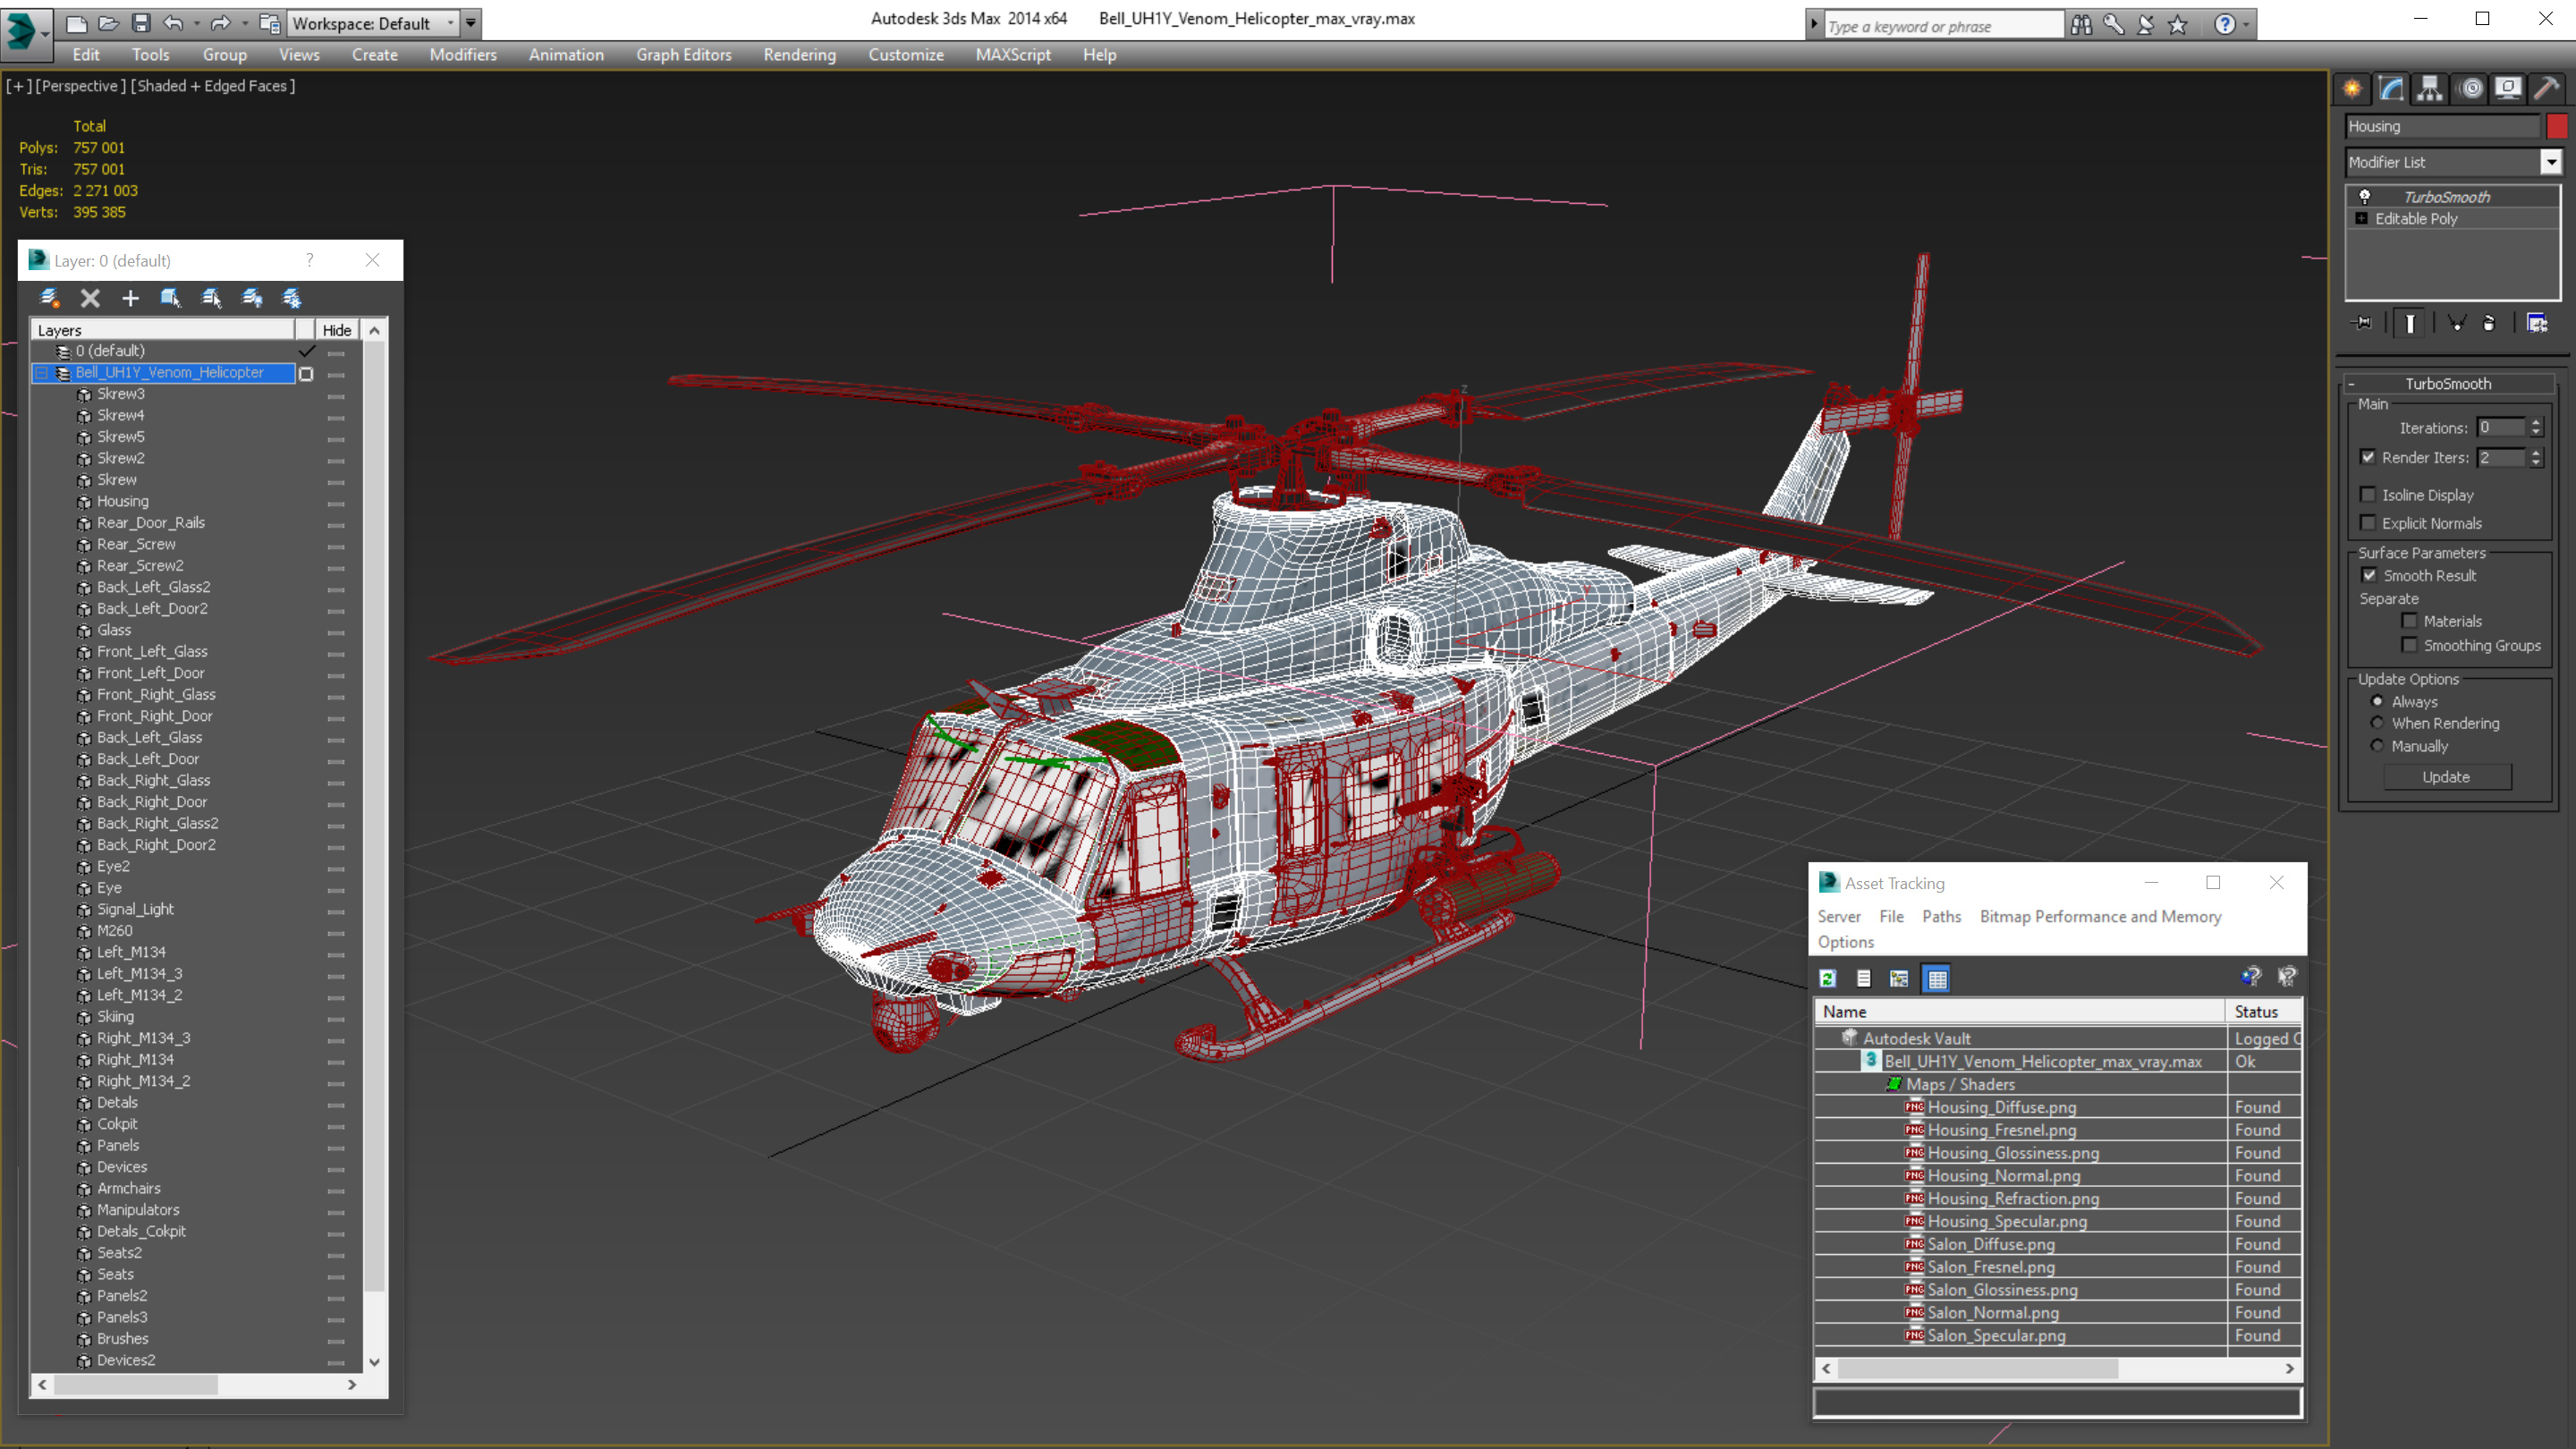The height and width of the screenshot is (1449, 2576).
Task: Click quick access toolbar customize arrow
Action: pos(471,22)
